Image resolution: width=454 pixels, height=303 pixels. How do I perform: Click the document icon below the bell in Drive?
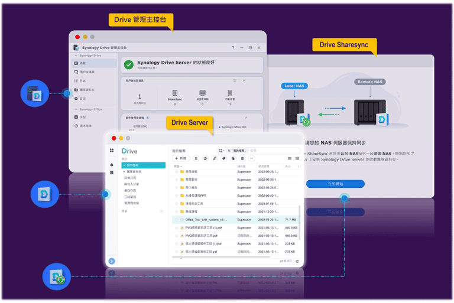tap(112, 172)
